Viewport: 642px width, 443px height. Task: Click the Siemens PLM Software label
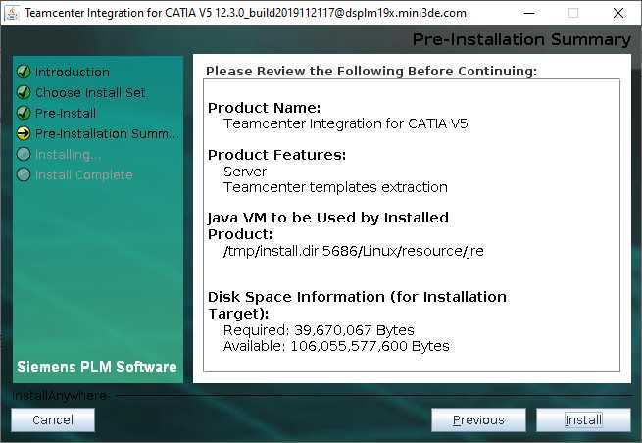(x=97, y=367)
